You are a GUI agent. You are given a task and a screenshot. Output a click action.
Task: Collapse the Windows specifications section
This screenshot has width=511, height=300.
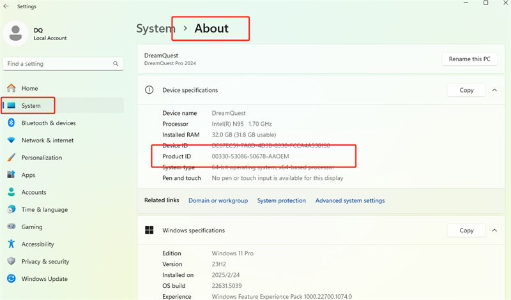point(494,230)
